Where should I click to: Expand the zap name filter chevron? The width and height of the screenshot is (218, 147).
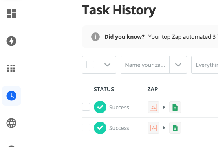tap(178, 65)
